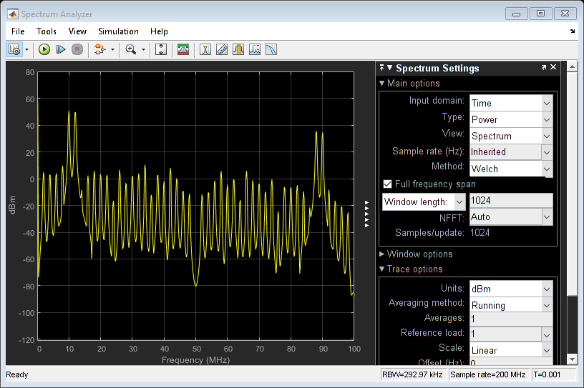Close the Spectrum Settings panel
584x388 pixels.
coord(553,68)
